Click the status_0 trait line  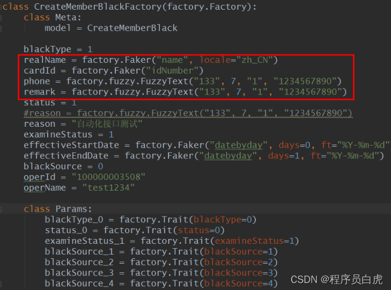(x=135, y=230)
